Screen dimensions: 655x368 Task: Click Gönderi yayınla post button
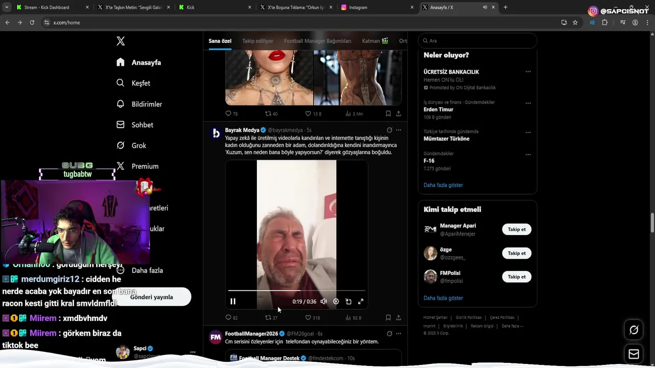click(x=151, y=297)
